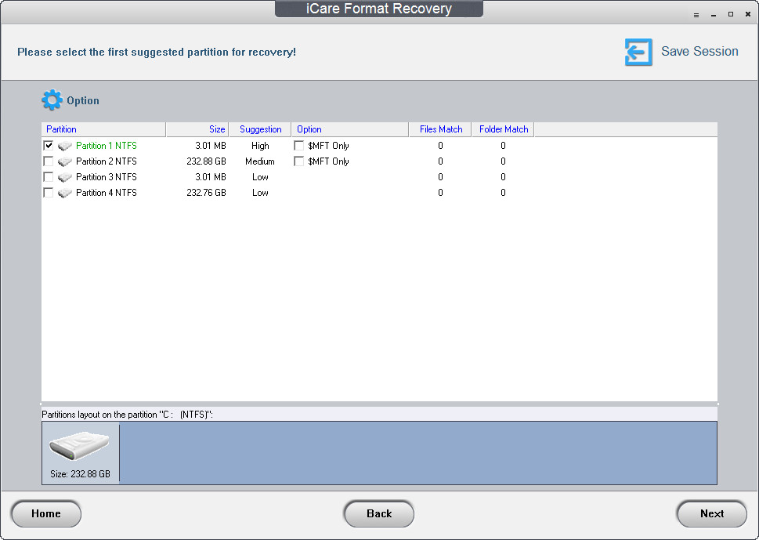The width and height of the screenshot is (759, 540).
Task: Click the drive icon beside Partition 1 NTFS
Action: [x=65, y=146]
